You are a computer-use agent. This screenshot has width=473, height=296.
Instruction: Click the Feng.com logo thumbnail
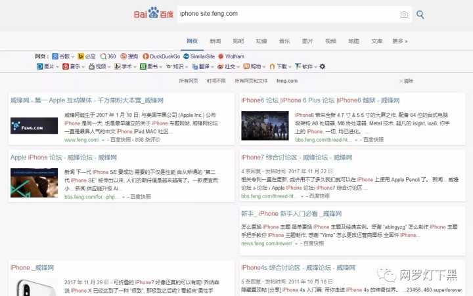34,125
